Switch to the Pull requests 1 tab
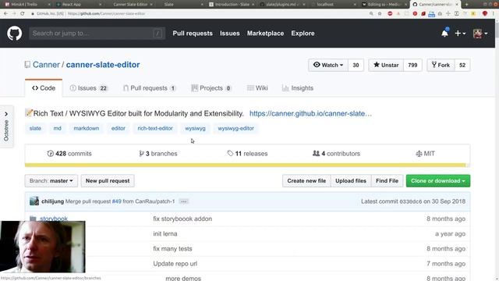 pyautogui.click(x=149, y=88)
